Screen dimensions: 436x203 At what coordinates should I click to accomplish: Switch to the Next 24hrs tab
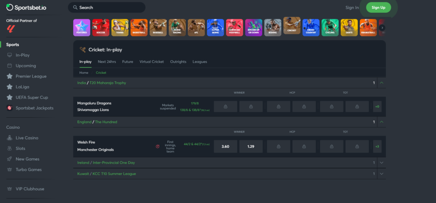pyautogui.click(x=107, y=62)
